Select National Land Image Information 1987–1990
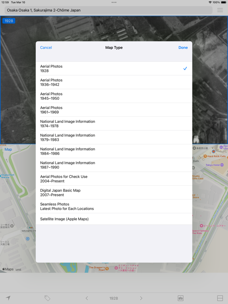The image size is (228, 304). [x=114, y=165]
